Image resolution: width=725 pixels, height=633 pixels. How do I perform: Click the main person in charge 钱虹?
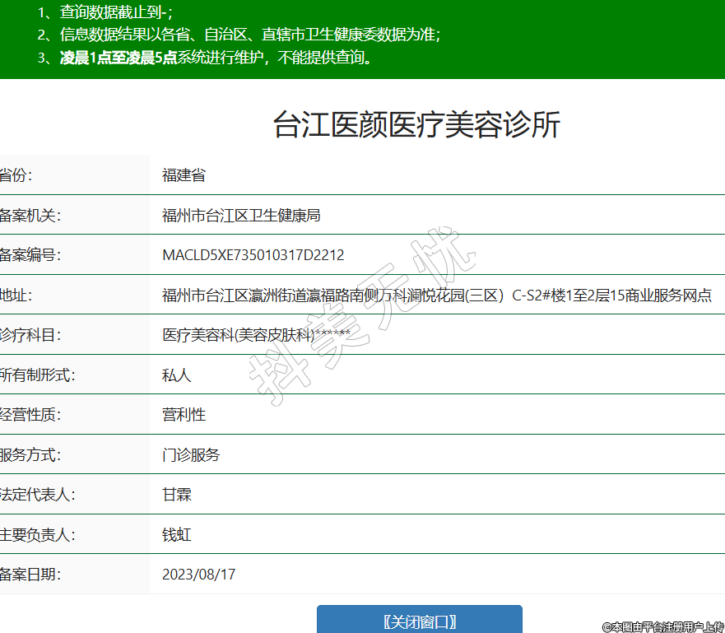point(176,535)
